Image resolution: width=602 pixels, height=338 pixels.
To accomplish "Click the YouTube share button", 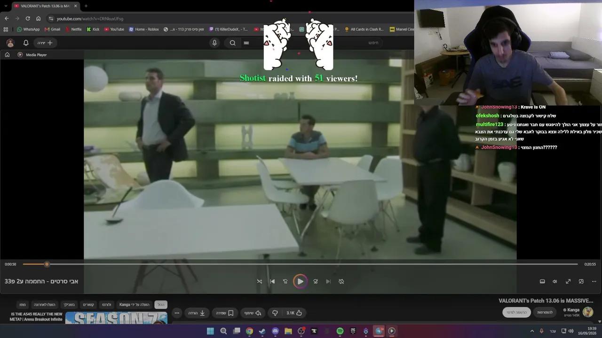I will coord(253,313).
